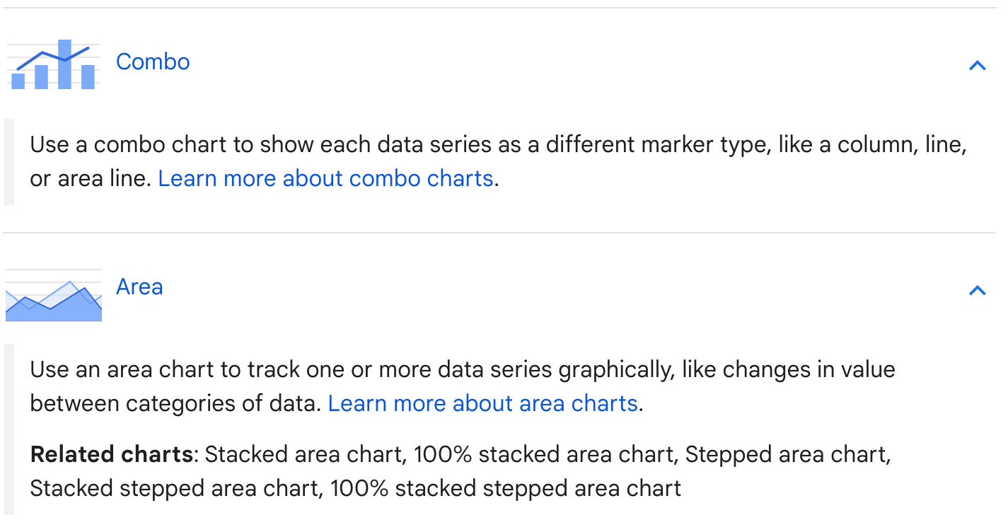Select the bold Related charts label
1008x520 pixels.
click(111, 454)
